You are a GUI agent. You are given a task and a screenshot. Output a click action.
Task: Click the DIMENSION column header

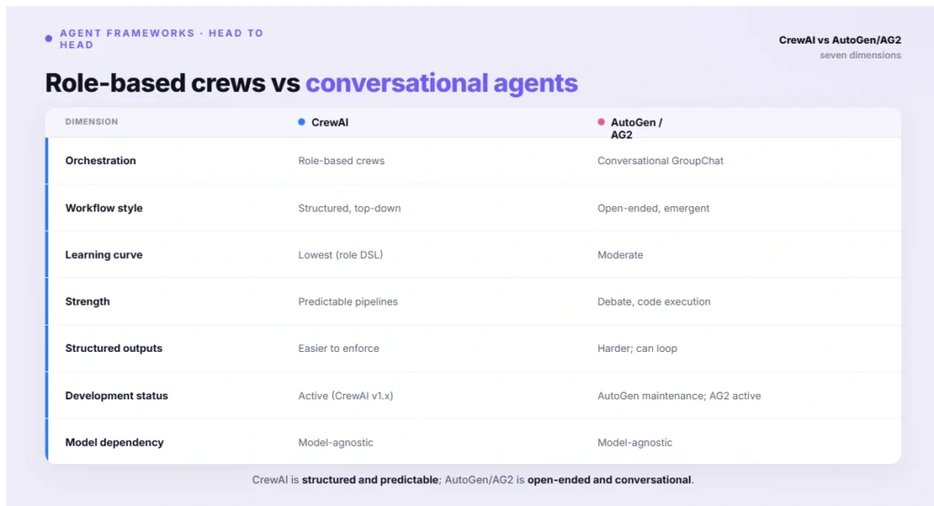(92, 121)
